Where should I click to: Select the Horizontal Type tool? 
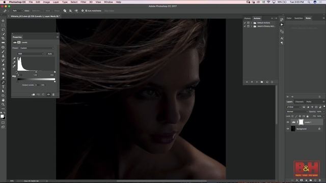click(x=3, y=87)
